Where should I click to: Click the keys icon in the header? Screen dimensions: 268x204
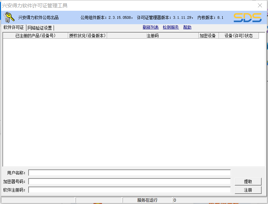tap(9, 17)
